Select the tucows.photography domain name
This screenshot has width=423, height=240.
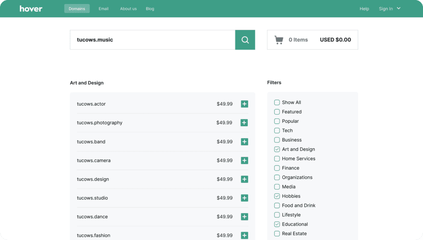click(100, 123)
